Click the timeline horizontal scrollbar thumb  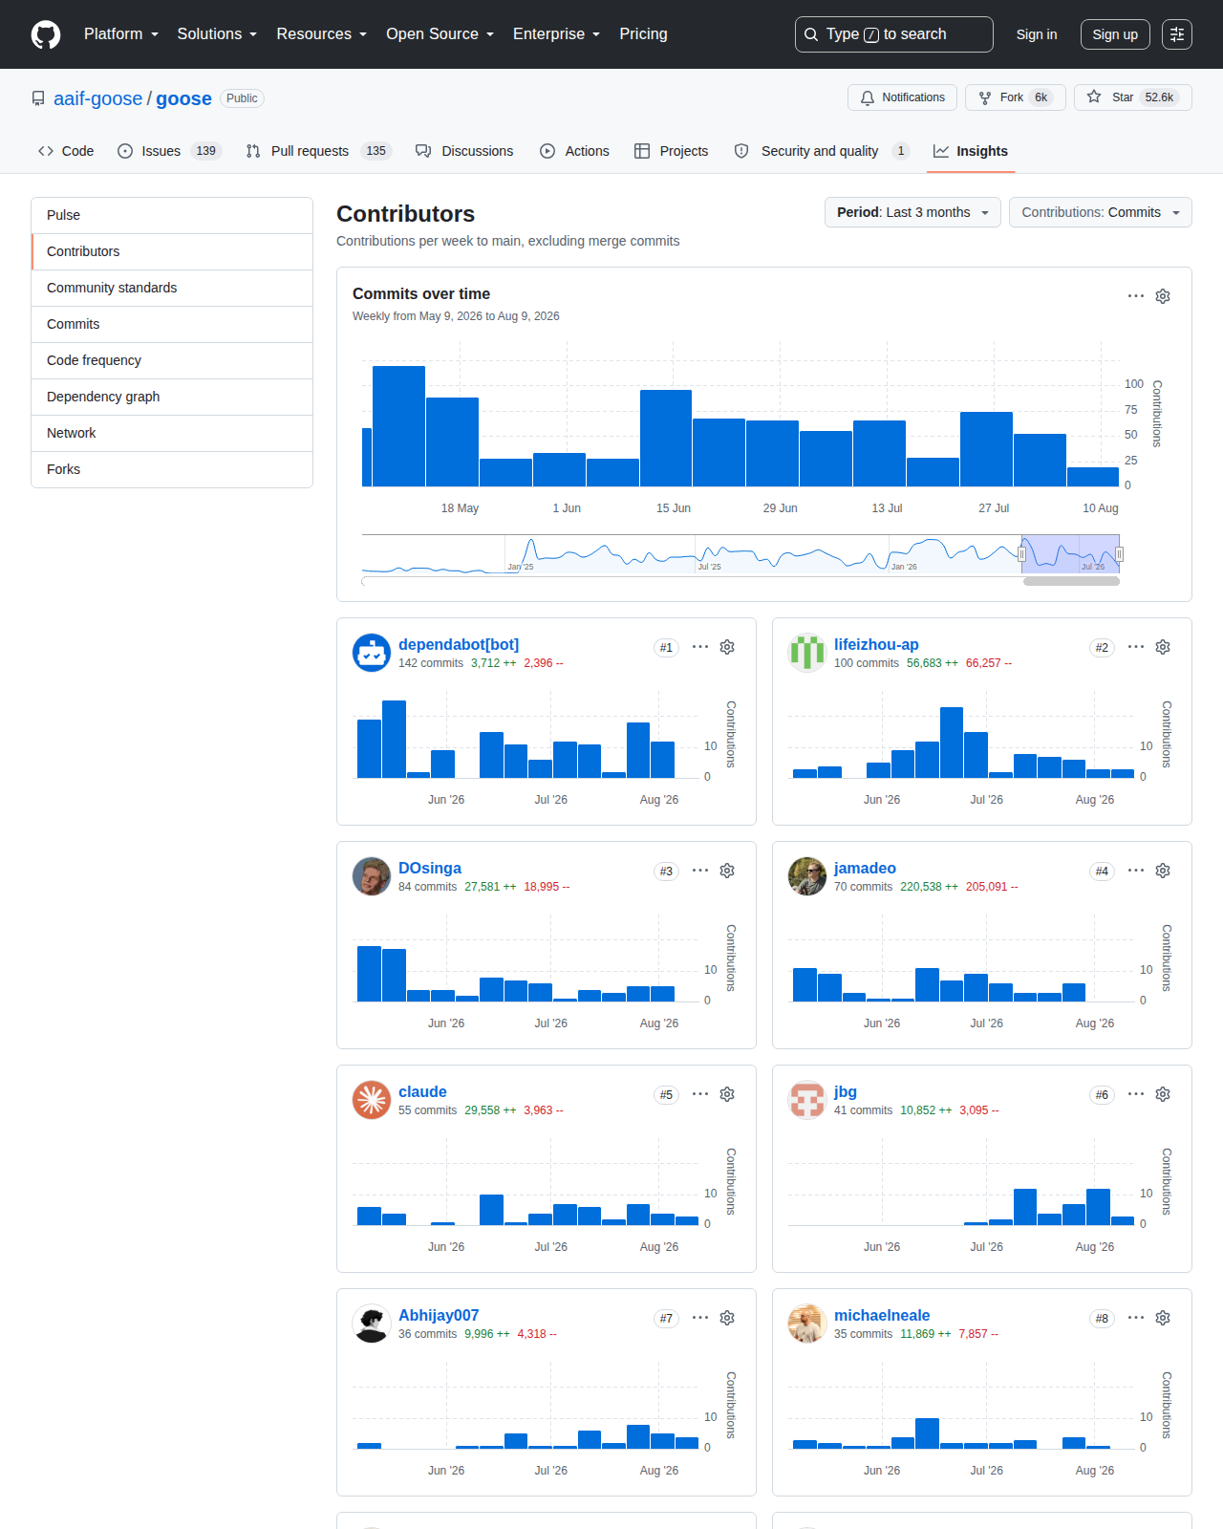(1071, 581)
